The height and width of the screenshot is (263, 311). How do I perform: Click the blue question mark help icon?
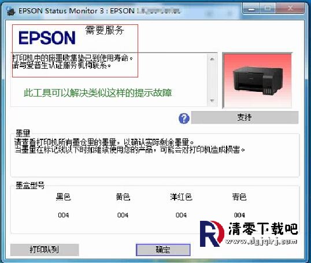click(x=184, y=118)
